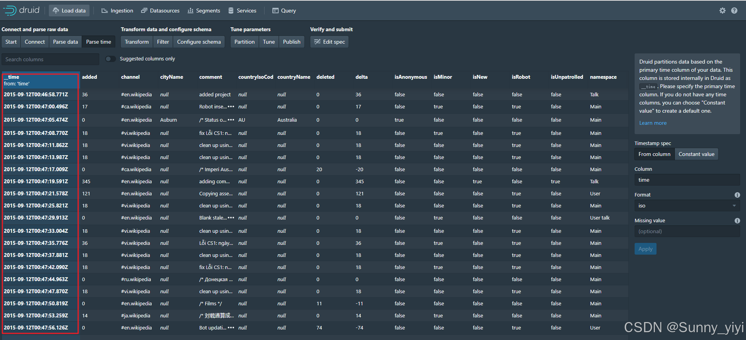Expand truncated 'Blank stale...' comment ellipsis
This screenshot has height=340, width=746.
tap(231, 218)
